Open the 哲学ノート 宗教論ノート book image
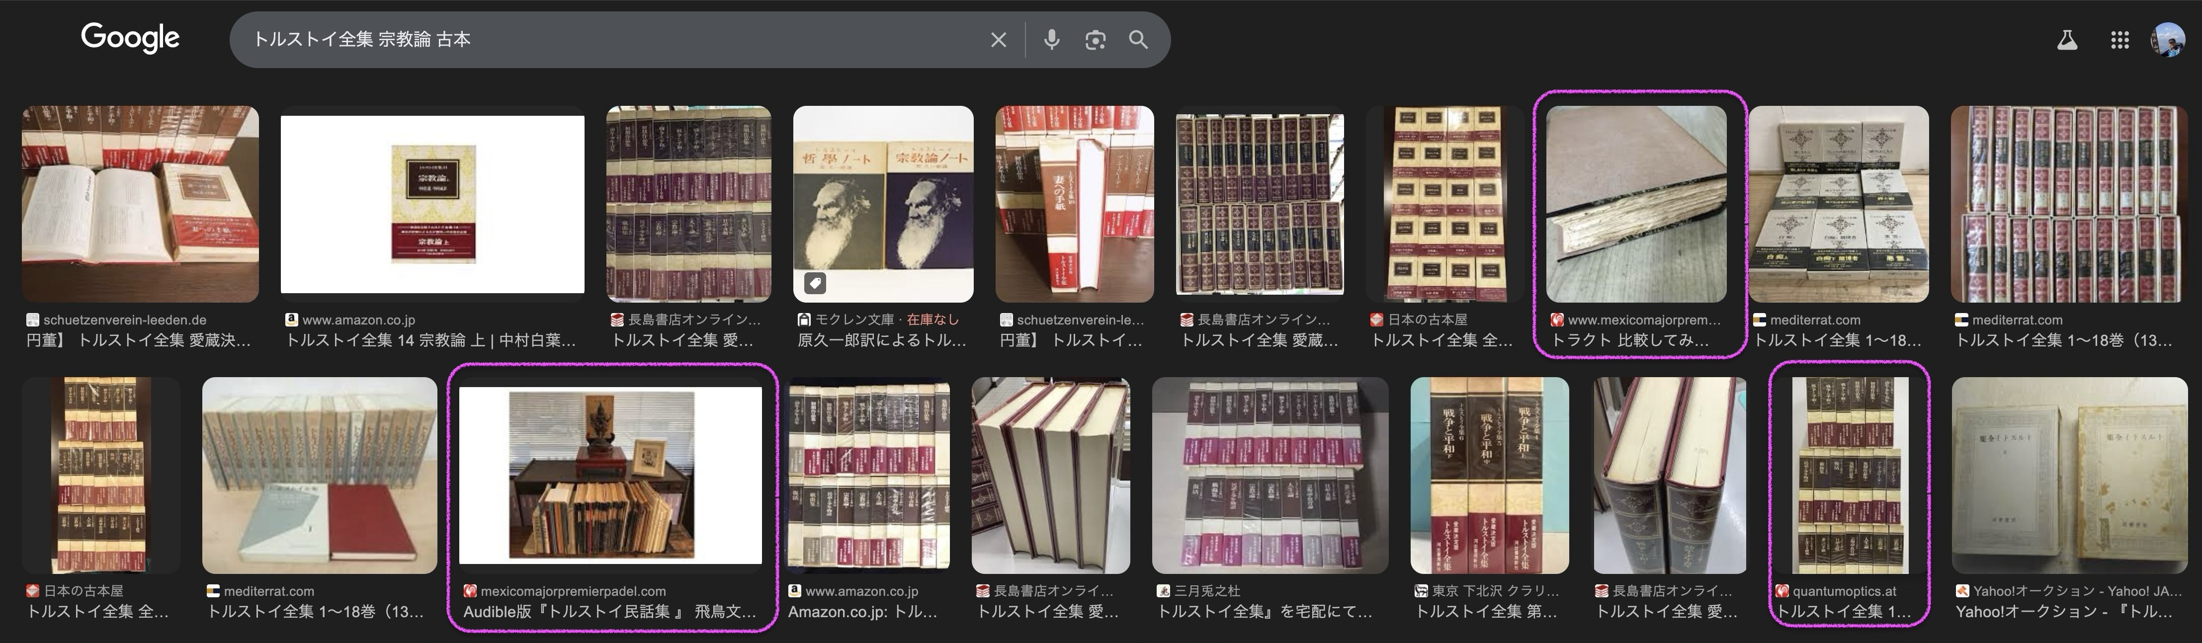This screenshot has width=2202, height=643. [883, 204]
